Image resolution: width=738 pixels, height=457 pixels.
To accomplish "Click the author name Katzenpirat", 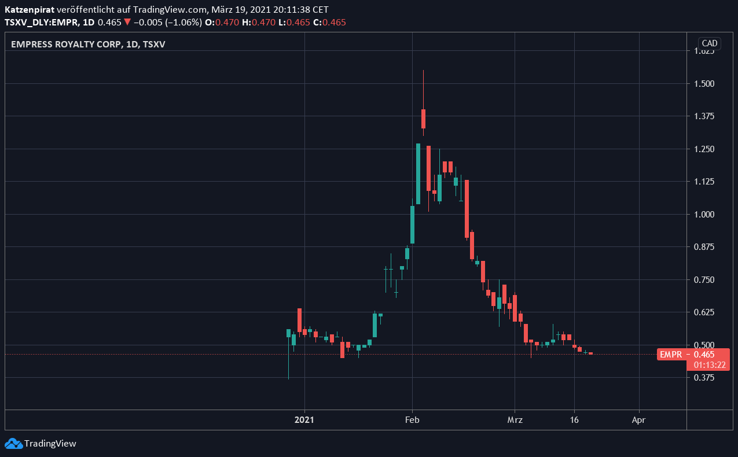I will [30, 11].
